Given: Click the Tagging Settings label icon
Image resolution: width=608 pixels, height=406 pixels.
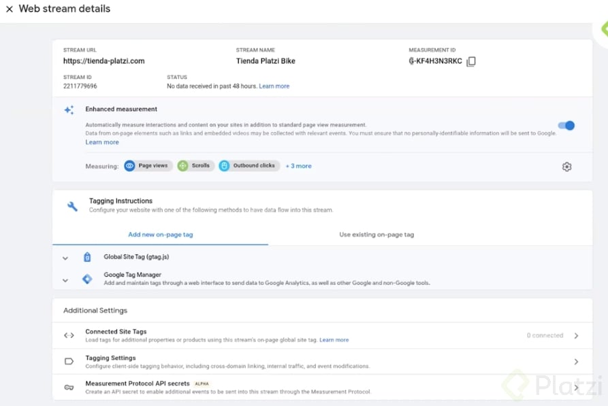Looking at the screenshot, I should [69, 362].
